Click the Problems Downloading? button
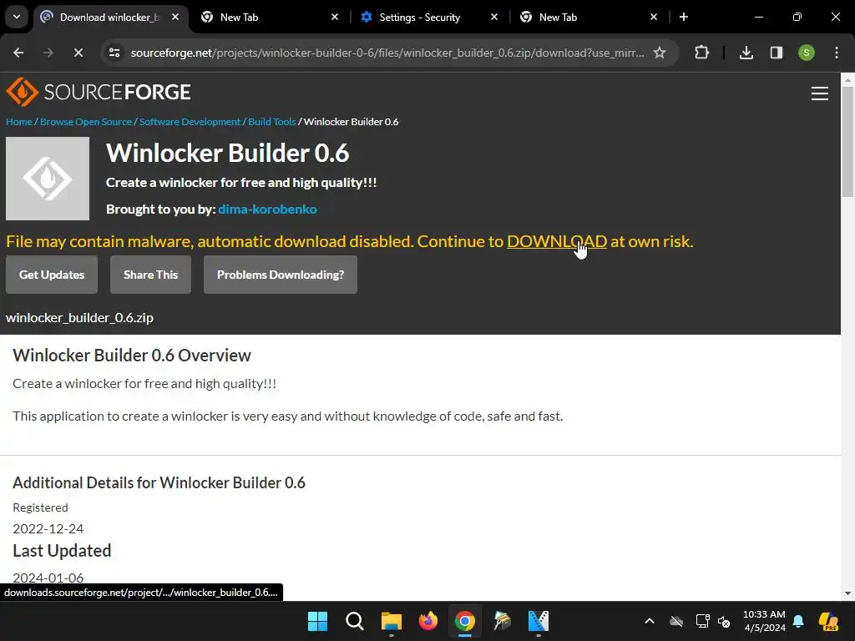 pos(281,275)
